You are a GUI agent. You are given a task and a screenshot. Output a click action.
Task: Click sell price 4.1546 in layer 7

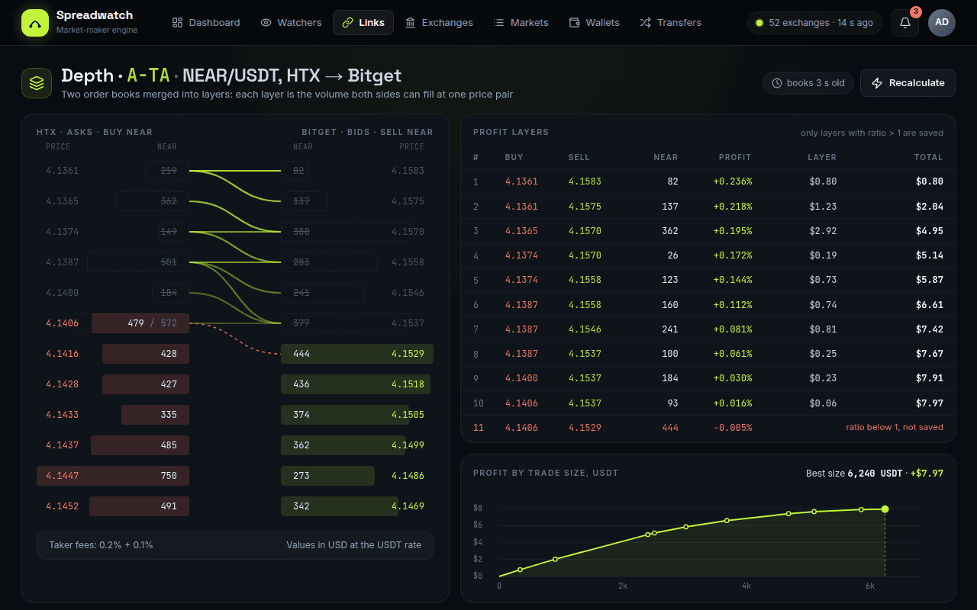tap(585, 329)
